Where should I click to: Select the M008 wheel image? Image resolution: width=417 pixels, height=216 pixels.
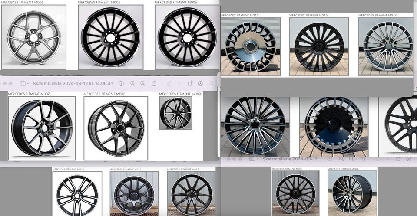pyautogui.click(x=116, y=128)
